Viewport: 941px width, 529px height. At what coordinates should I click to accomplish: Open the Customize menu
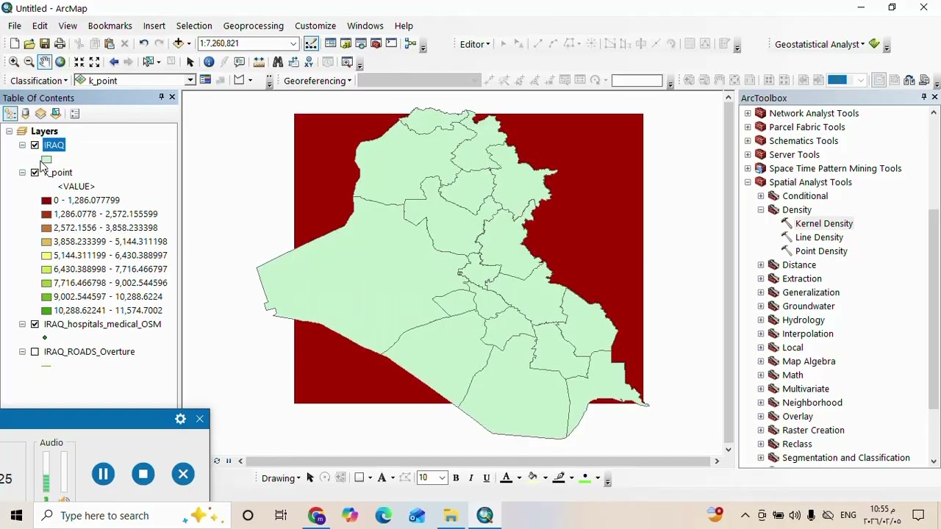click(x=315, y=26)
